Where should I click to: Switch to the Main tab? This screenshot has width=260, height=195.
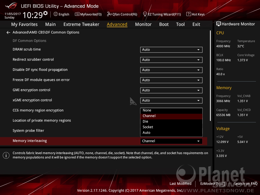pos(51,24)
